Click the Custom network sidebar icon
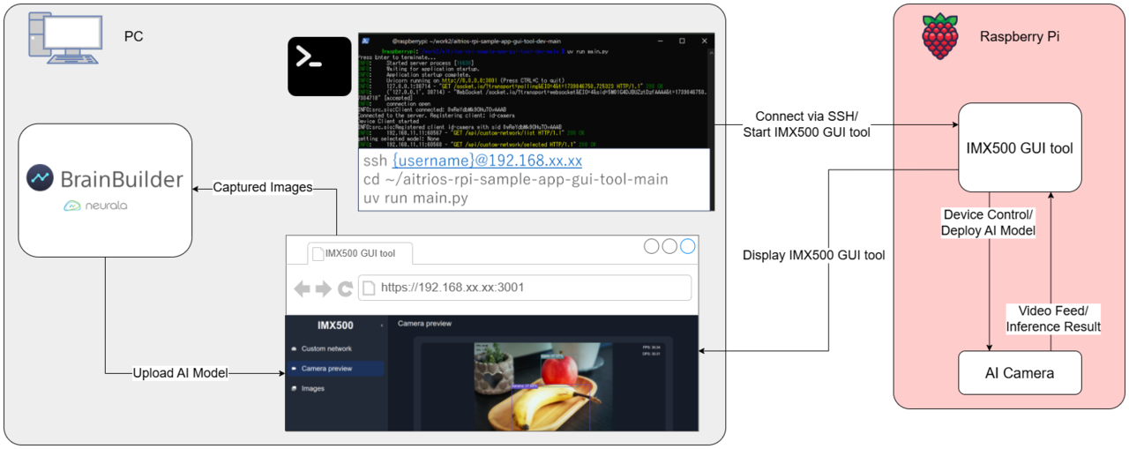This screenshot has width=1129, height=449. coord(294,349)
